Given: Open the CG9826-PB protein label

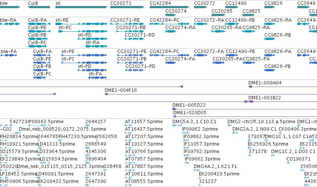Looking at the screenshot, I should click(x=278, y=66).
